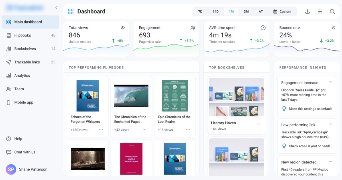Image resolution: width=342 pixels, height=180 pixels.
Task: Open the dark forest video flipbook thumbnail
Action: coord(88,159)
